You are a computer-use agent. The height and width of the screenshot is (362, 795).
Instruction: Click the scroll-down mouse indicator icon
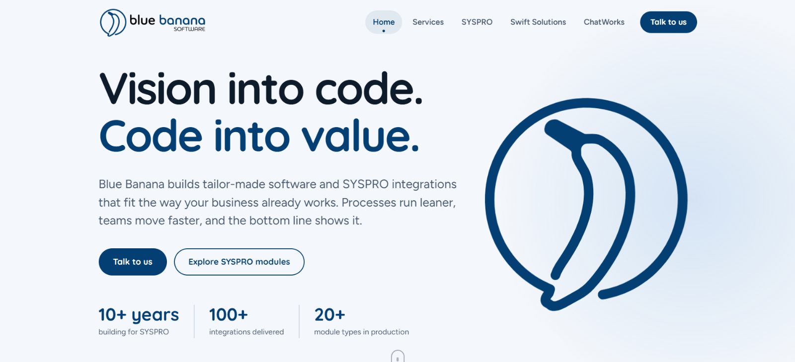point(397,356)
